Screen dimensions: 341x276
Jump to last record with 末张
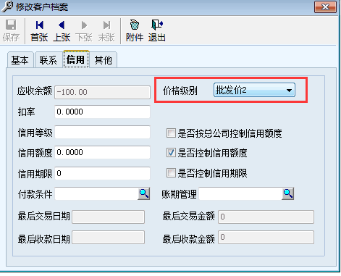(106, 30)
